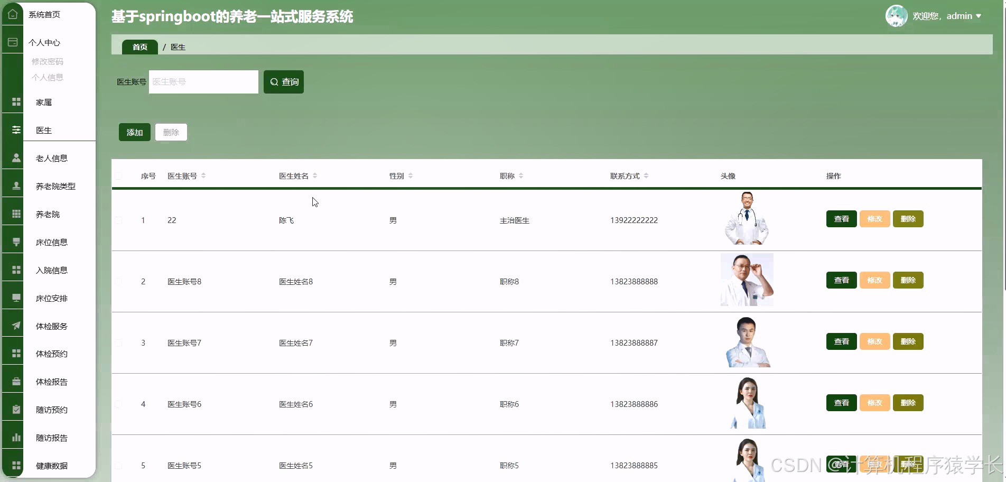Click the monitor icon beside 床位安排
Image resolution: width=1006 pixels, height=482 pixels.
[x=16, y=298]
